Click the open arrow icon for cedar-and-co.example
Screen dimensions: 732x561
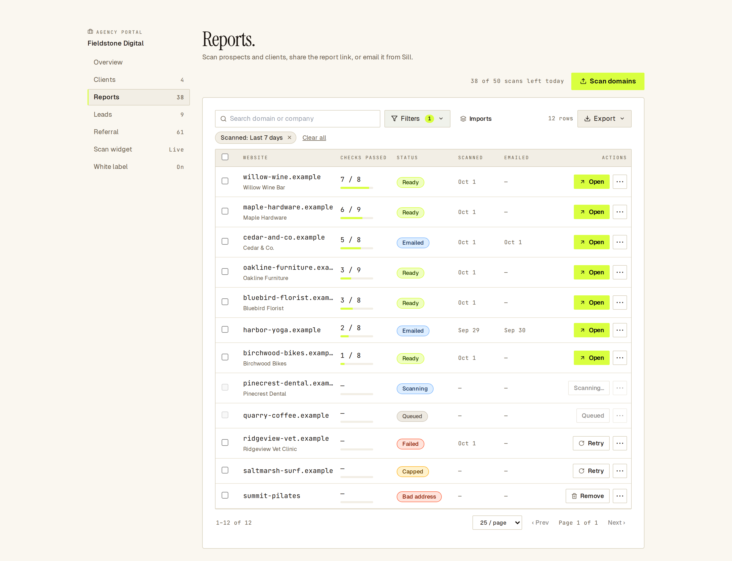point(582,242)
